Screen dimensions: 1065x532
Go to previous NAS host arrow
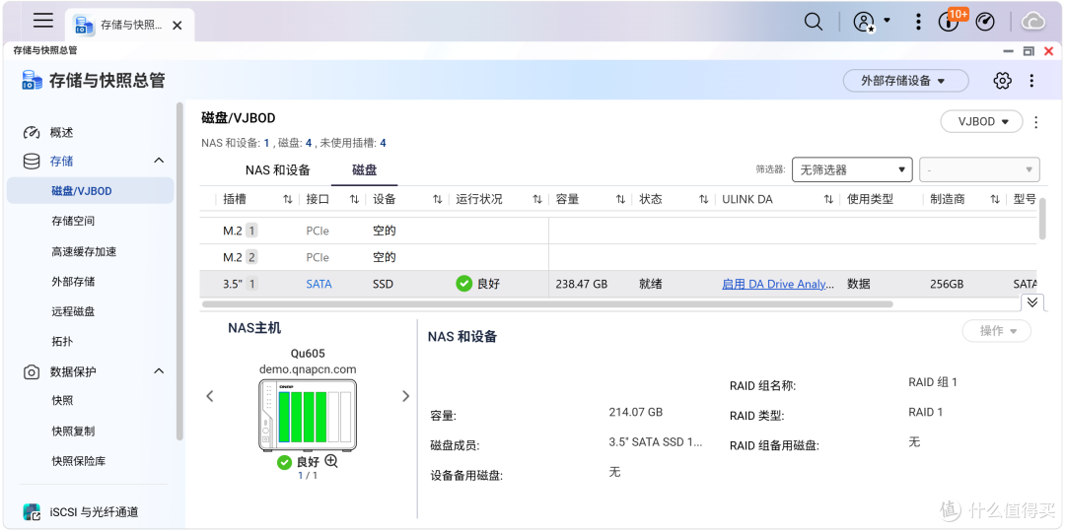[210, 396]
